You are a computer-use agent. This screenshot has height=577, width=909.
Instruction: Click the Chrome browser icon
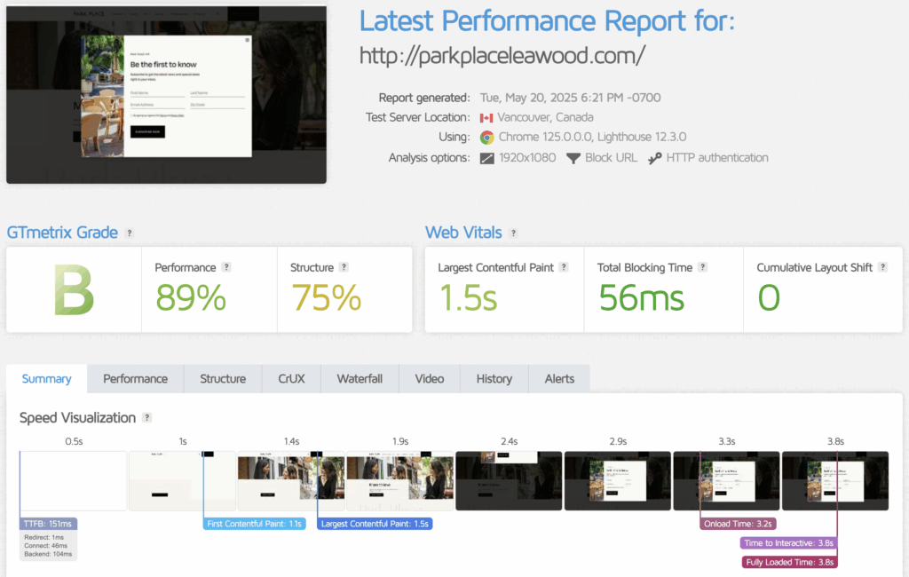click(487, 138)
